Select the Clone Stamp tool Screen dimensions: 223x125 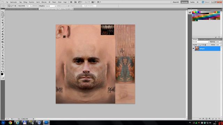(2, 34)
